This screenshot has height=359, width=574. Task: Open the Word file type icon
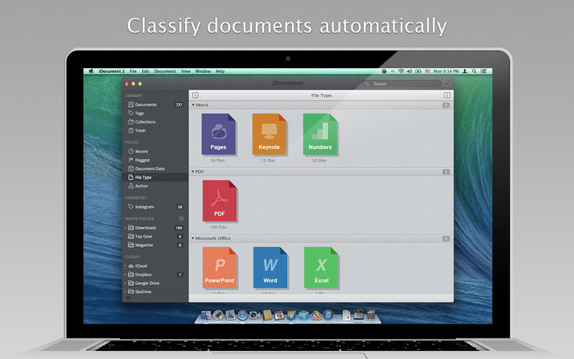[x=270, y=267]
